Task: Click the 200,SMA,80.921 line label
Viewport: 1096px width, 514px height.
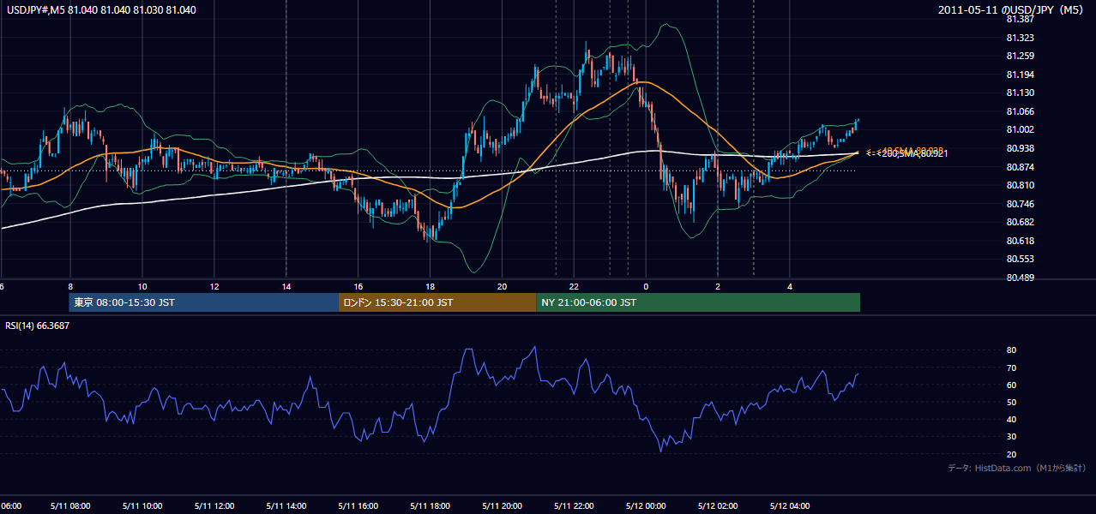Action: pos(912,154)
